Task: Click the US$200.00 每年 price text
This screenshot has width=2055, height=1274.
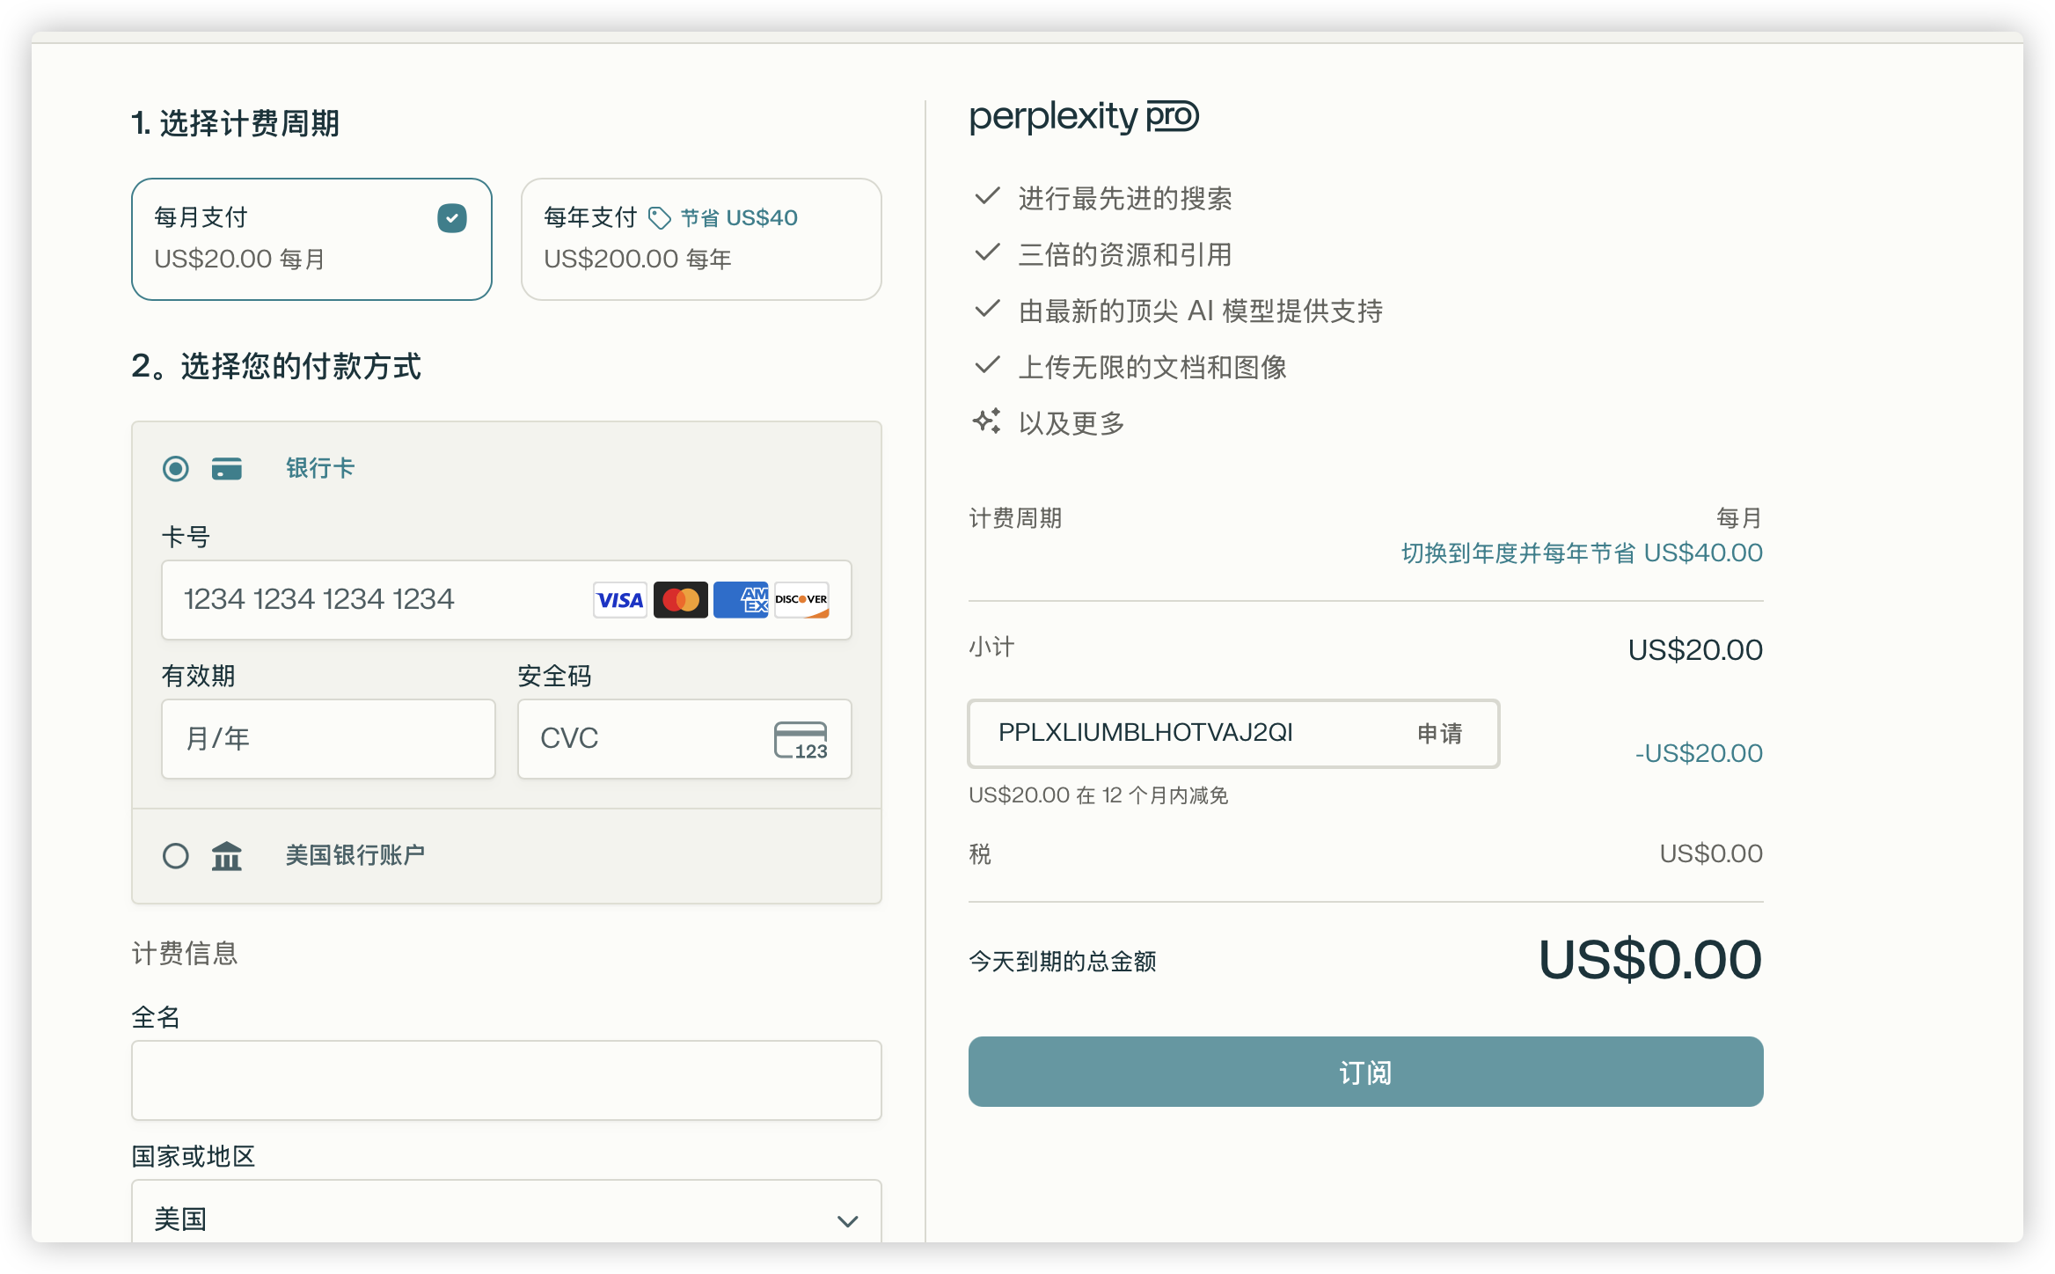Action: 638,260
